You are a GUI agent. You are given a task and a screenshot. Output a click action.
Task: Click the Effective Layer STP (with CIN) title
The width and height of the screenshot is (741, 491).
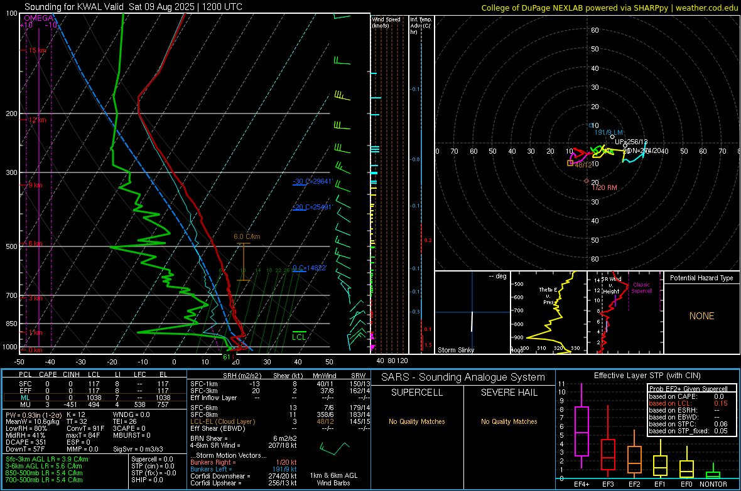(x=647, y=376)
